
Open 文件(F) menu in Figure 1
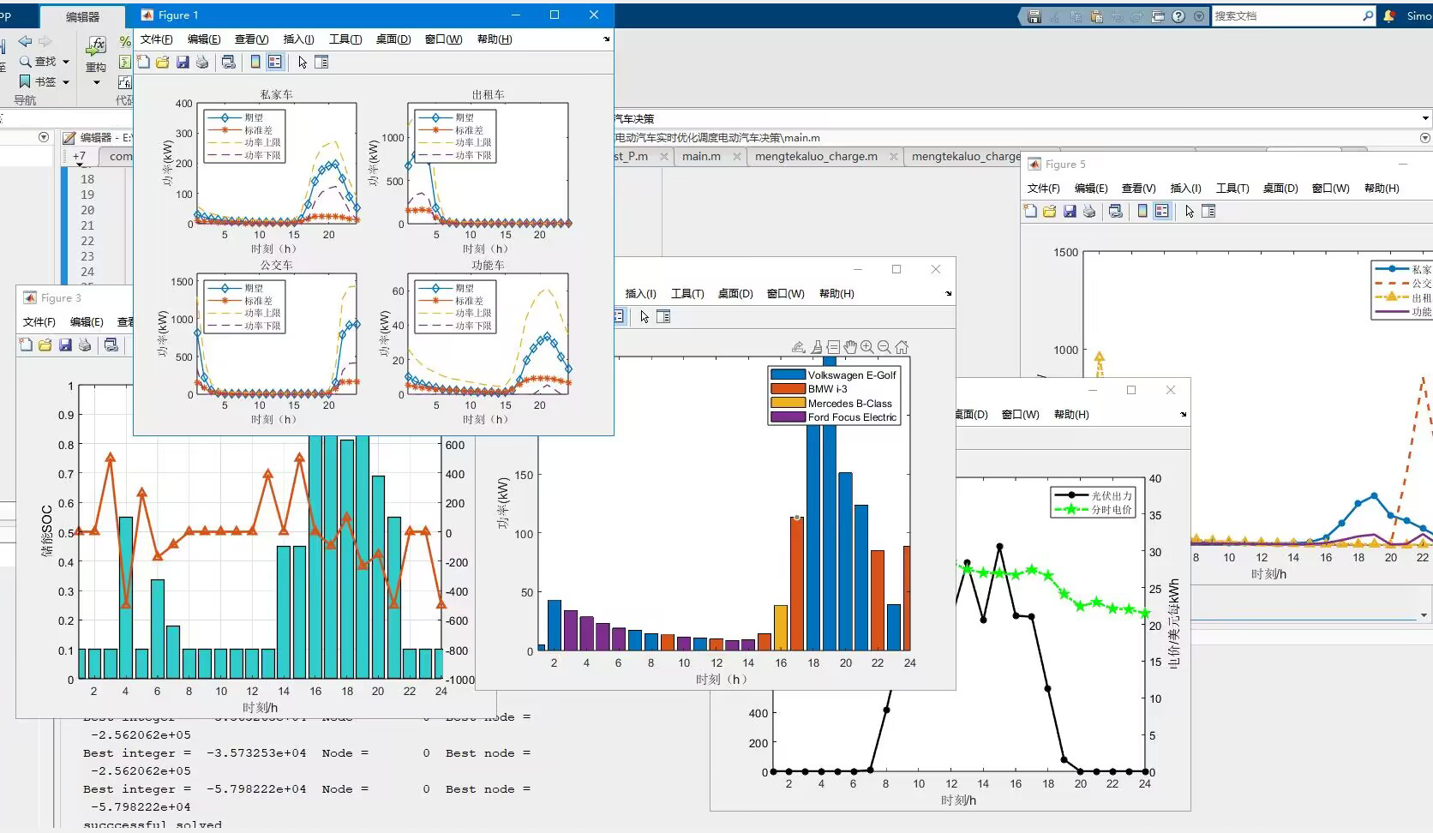click(x=157, y=39)
